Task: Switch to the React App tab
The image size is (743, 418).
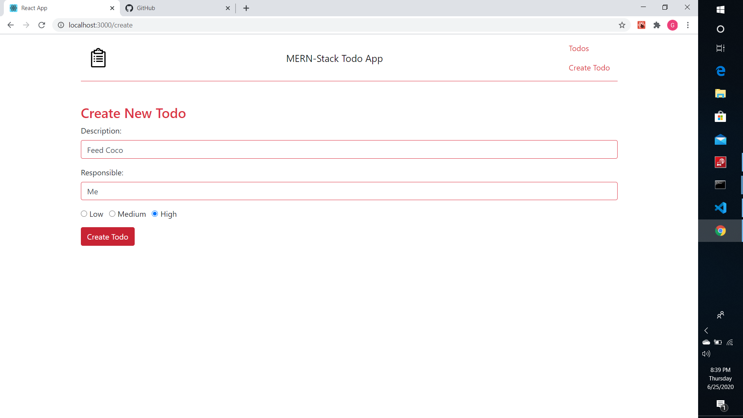Action: pyautogui.click(x=58, y=8)
